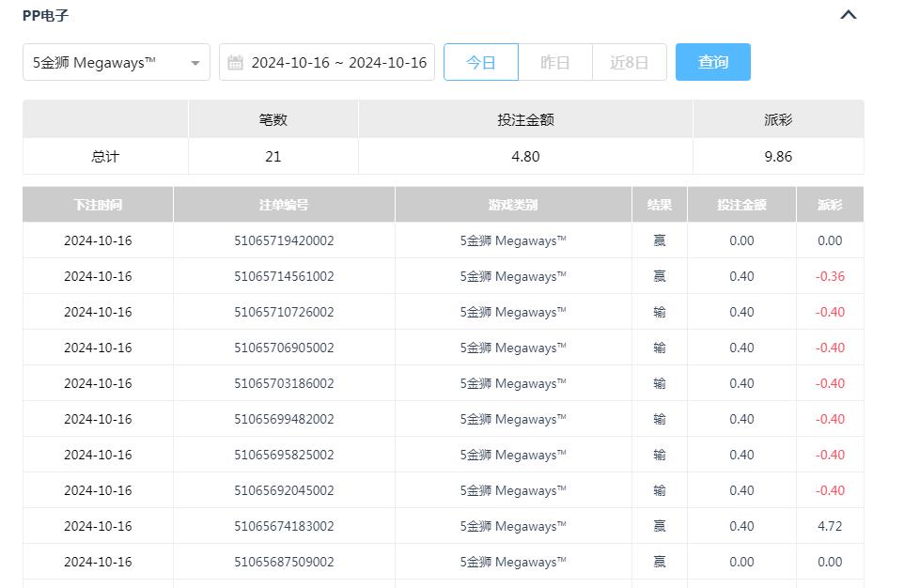Click the 游戏类别 column header
904x588 pixels.
pos(513,205)
